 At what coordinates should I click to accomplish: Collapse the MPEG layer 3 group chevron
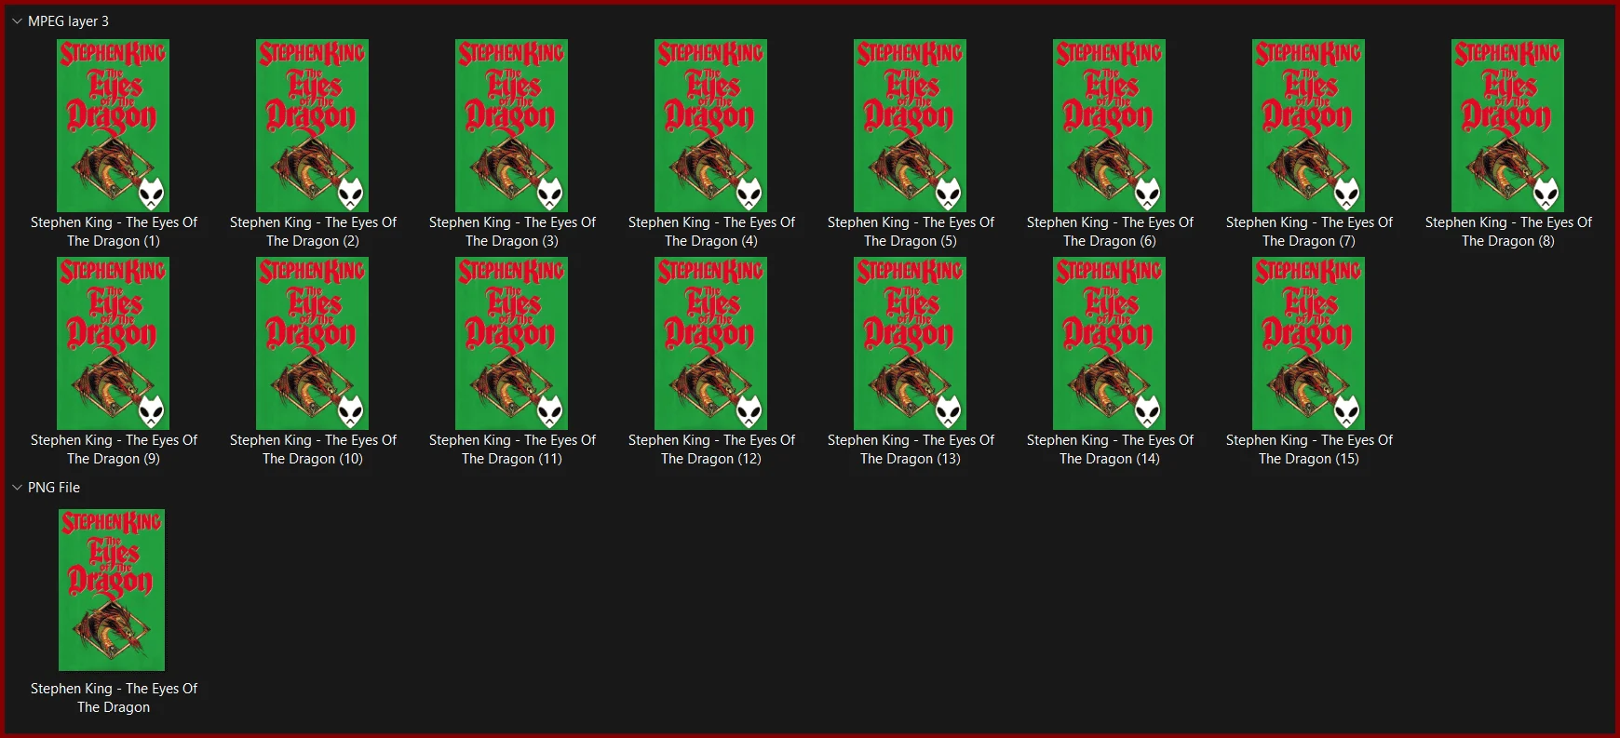(x=17, y=20)
